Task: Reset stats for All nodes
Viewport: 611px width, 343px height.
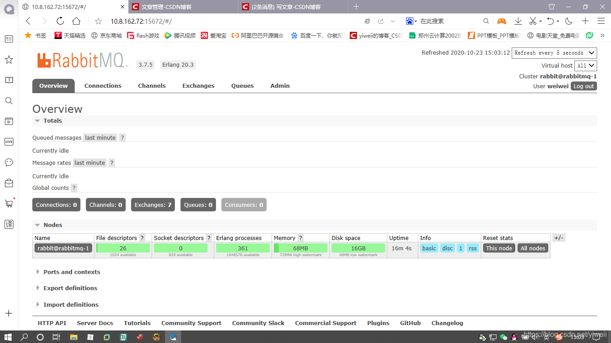Action: pos(533,248)
